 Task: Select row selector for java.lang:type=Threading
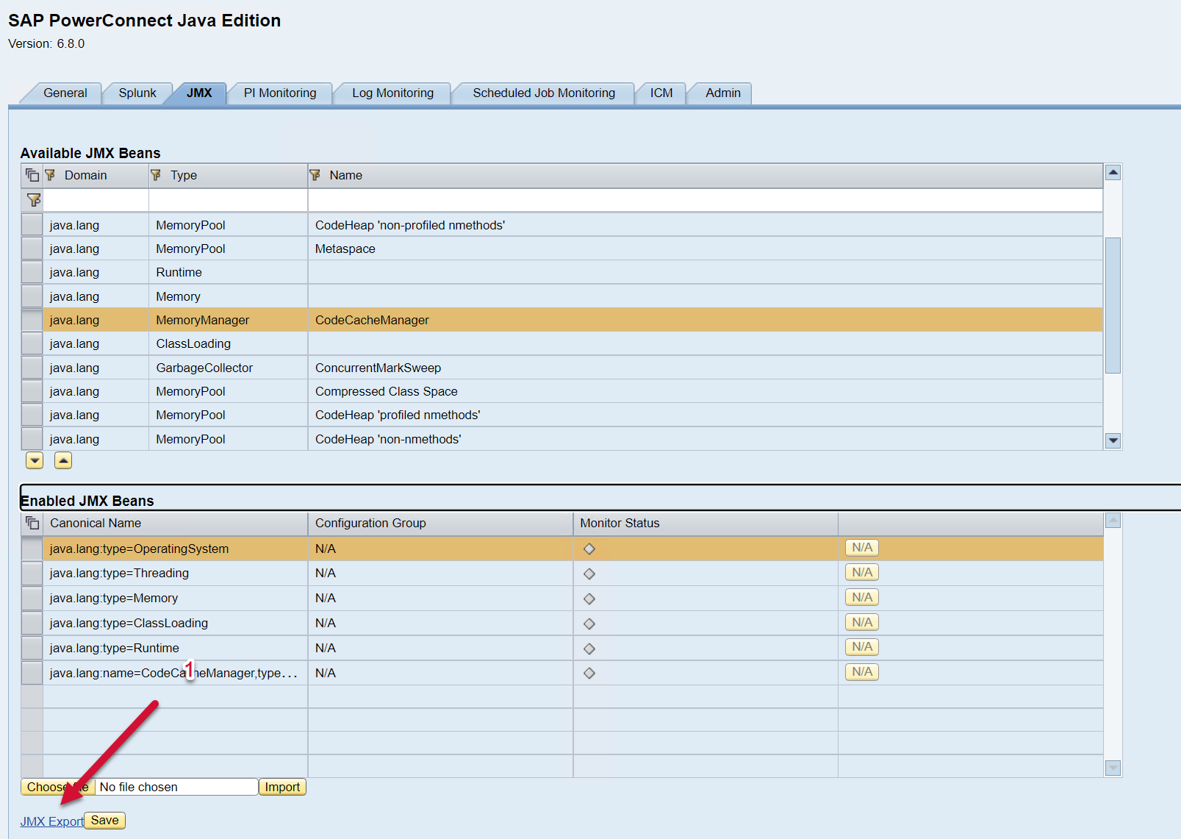[x=32, y=574]
